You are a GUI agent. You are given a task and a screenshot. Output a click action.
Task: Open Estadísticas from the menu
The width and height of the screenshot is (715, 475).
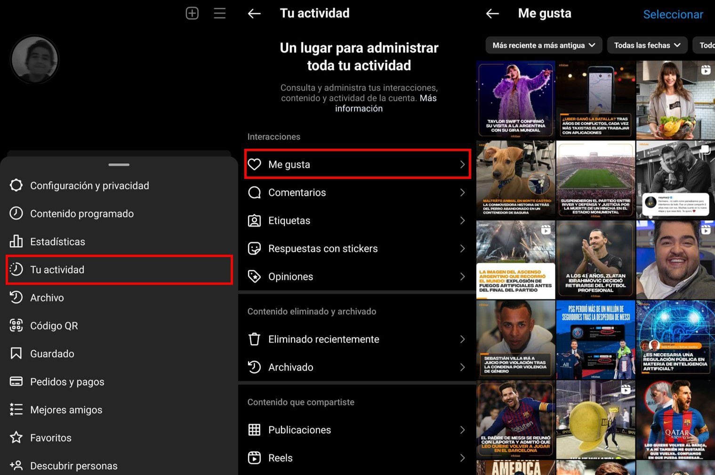(x=57, y=242)
